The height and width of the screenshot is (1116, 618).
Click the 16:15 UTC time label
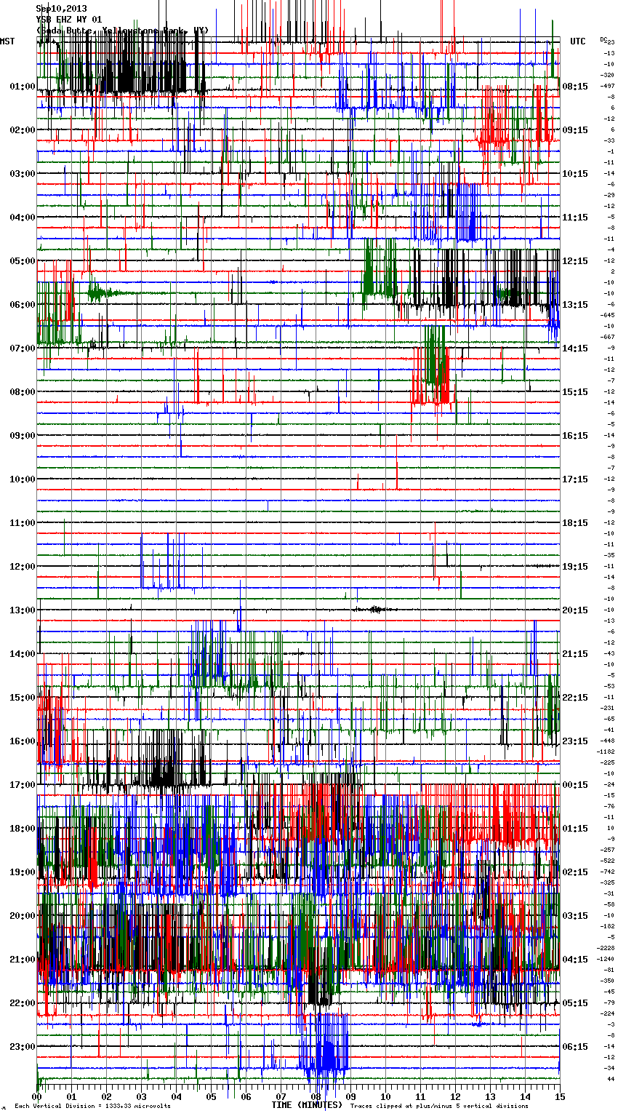575,436
